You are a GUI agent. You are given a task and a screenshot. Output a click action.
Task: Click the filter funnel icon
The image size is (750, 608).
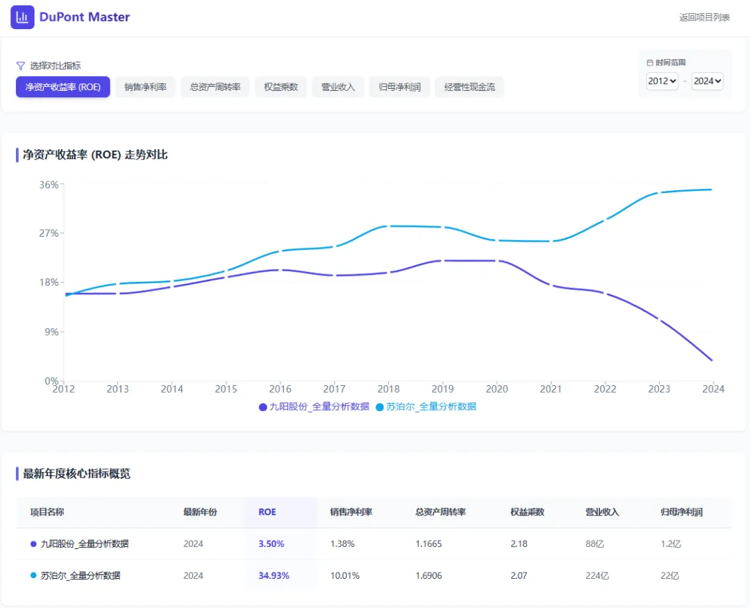[x=21, y=66]
